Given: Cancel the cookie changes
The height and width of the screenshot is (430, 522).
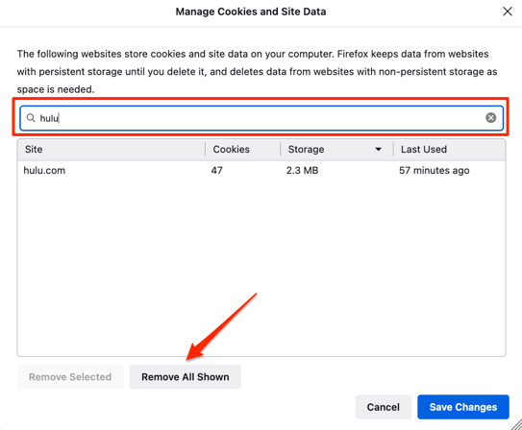Looking at the screenshot, I should [384, 407].
